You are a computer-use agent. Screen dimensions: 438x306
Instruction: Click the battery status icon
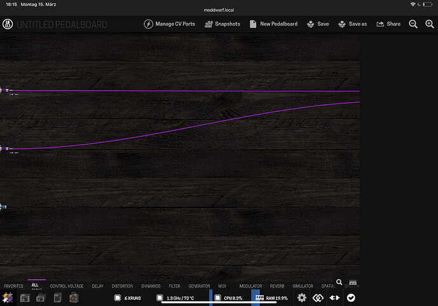427,4
